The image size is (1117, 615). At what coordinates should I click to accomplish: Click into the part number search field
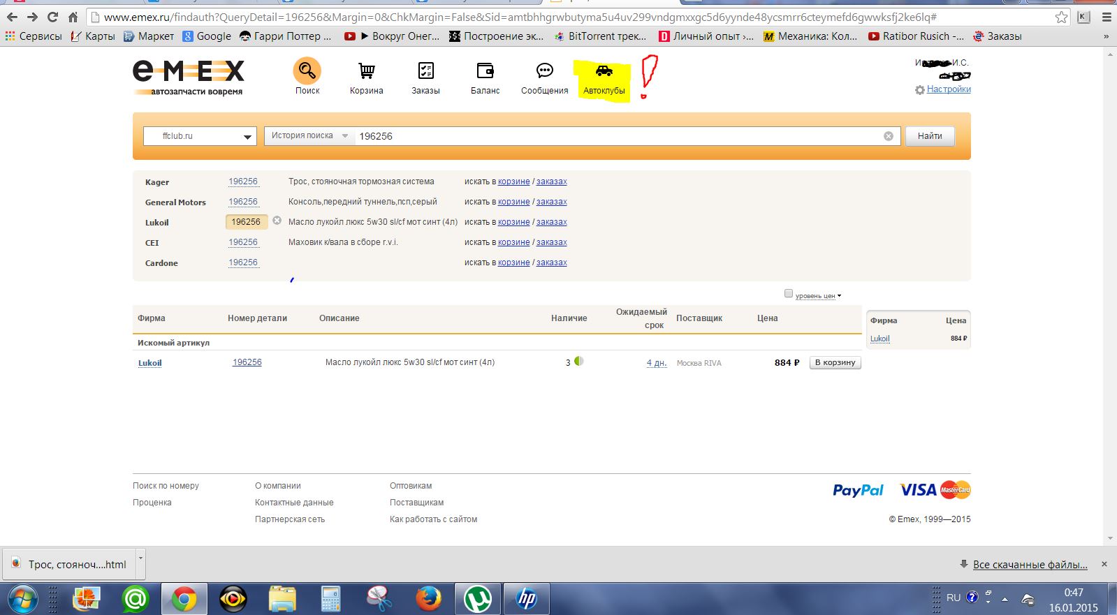point(618,136)
